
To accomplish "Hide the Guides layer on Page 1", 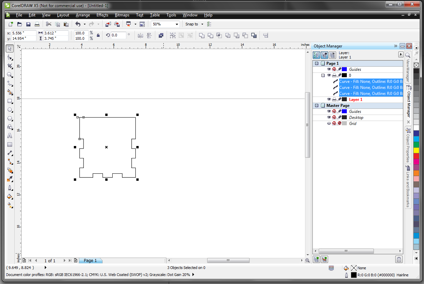I will pos(329,69).
